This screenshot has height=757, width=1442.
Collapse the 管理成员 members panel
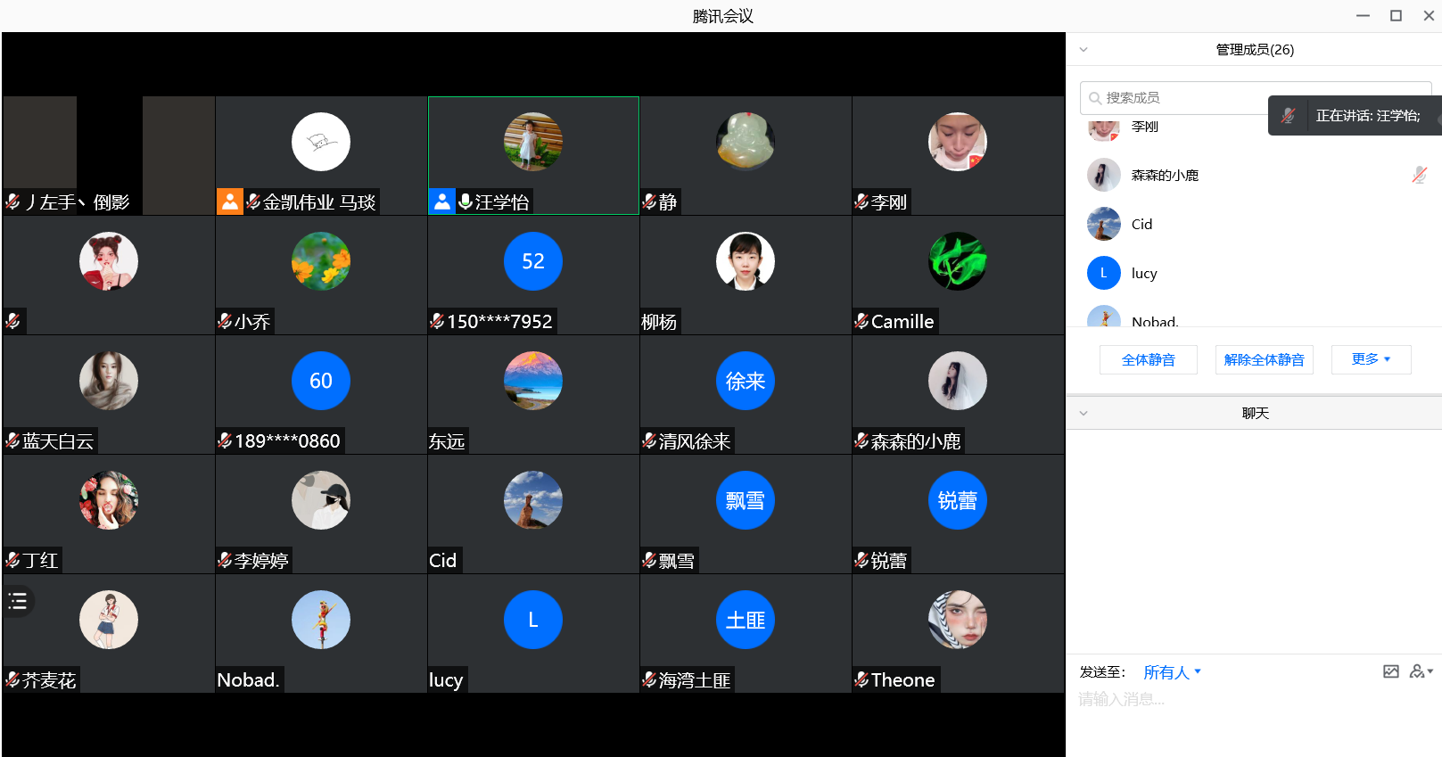[x=1084, y=50]
